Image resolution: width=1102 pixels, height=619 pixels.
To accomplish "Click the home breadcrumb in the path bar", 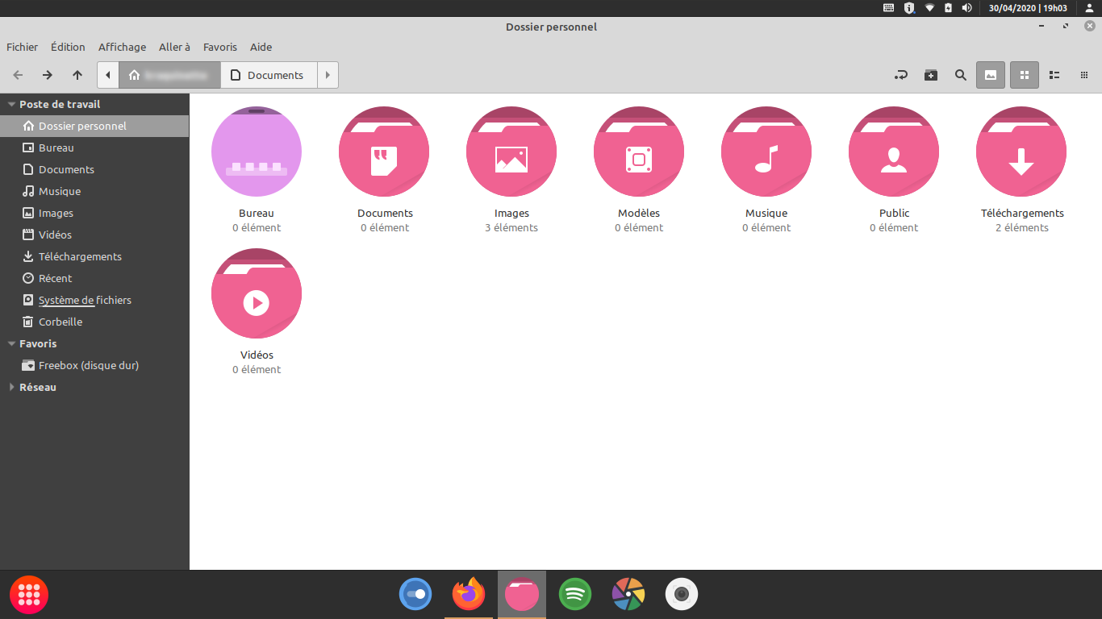I will tap(170, 75).
